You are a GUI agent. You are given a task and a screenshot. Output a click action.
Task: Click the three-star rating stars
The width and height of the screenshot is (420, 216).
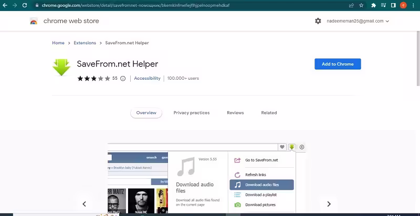click(x=94, y=78)
